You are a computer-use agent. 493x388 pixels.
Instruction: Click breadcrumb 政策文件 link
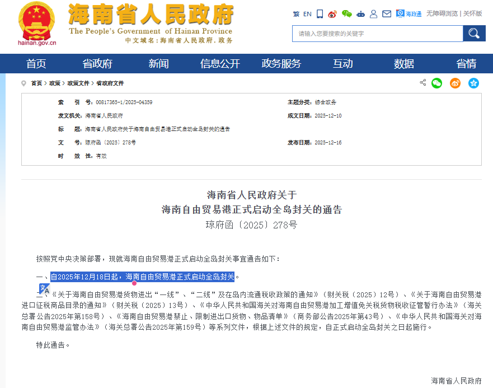[78, 83]
